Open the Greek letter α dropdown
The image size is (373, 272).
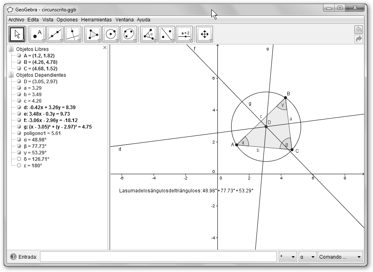(307, 257)
